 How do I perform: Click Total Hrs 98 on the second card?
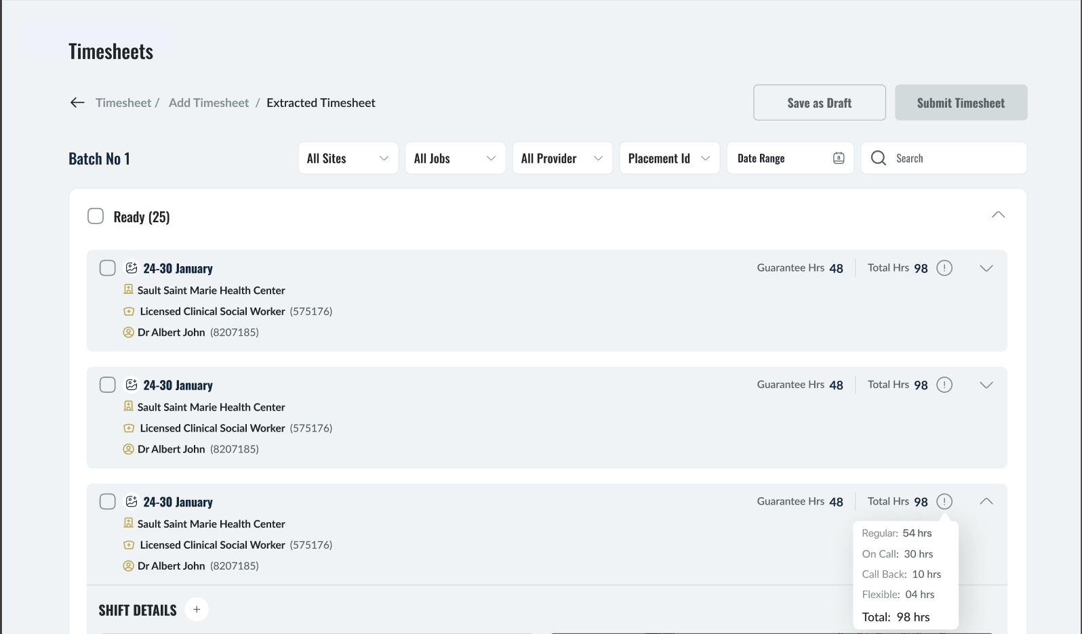(898, 385)
